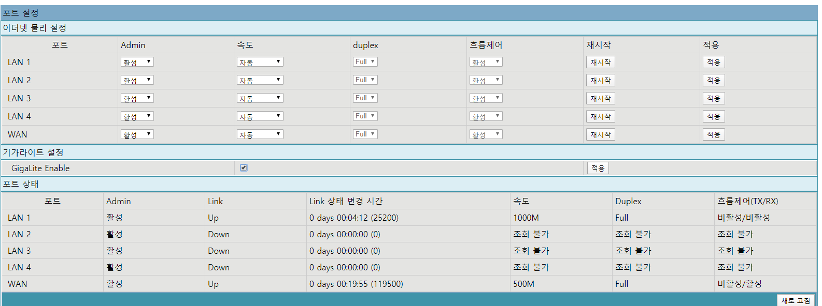
Task: Apply (적용) the WAN port settings
Action: (x=714, y=134)
